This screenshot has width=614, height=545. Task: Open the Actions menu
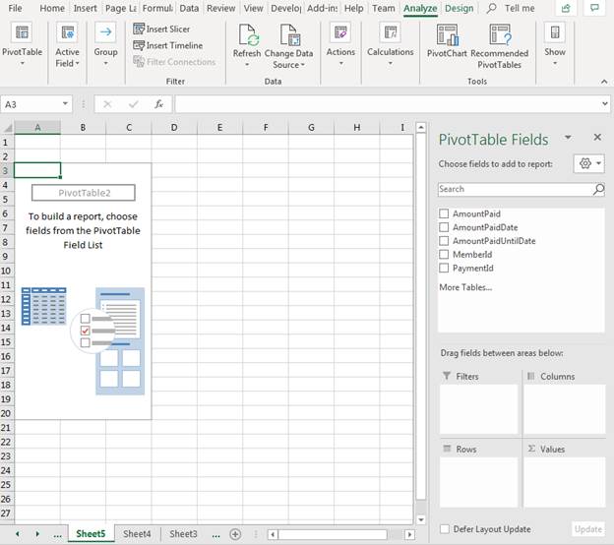[340, 44]
